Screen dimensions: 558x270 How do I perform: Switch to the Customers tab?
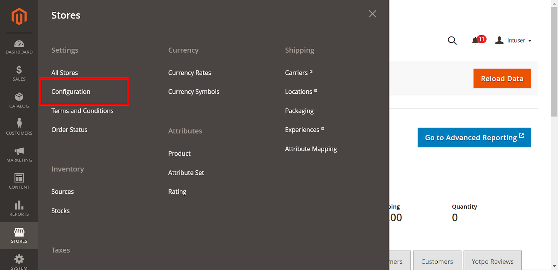point(437,261)
